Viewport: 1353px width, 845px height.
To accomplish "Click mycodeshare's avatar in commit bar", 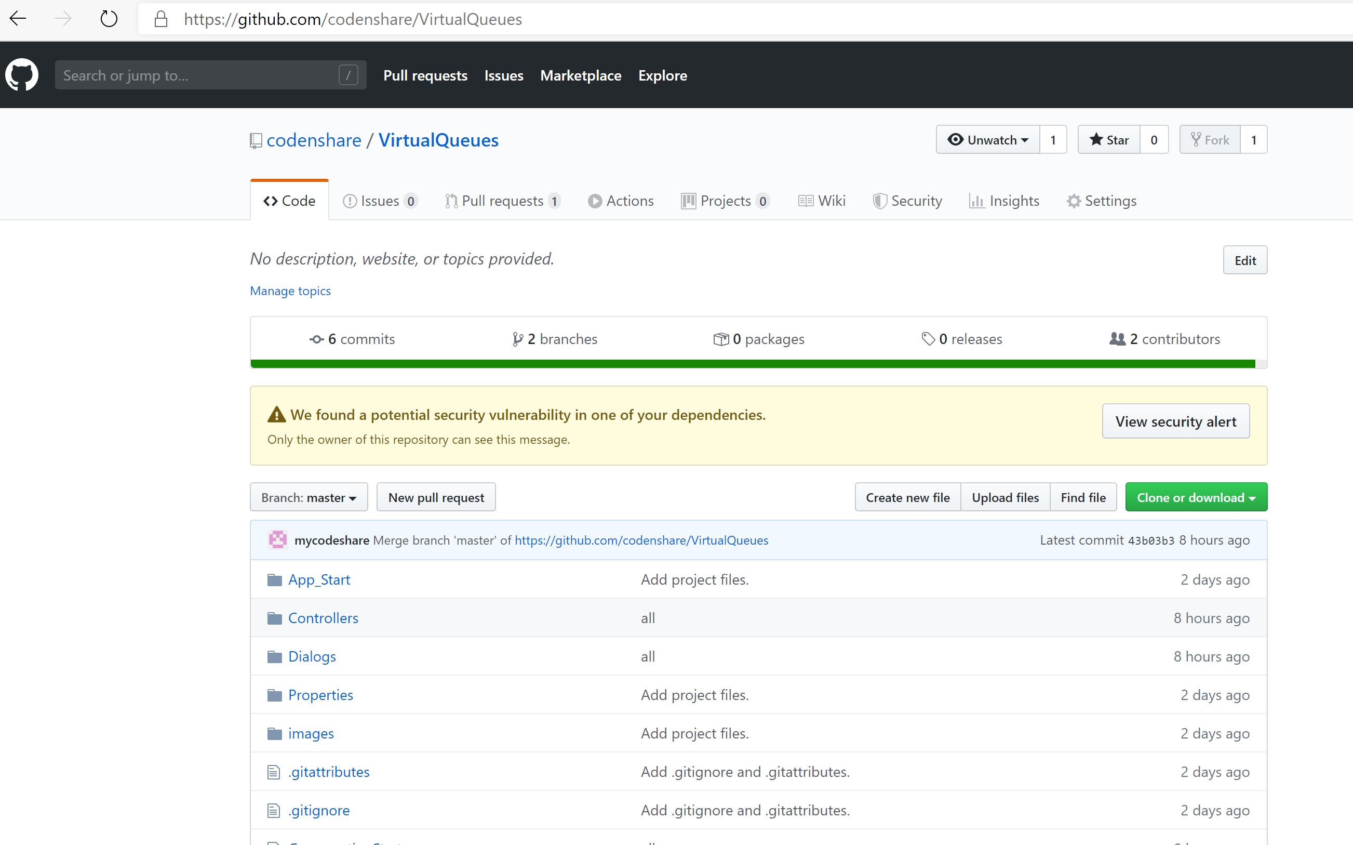I will (277, 540).
